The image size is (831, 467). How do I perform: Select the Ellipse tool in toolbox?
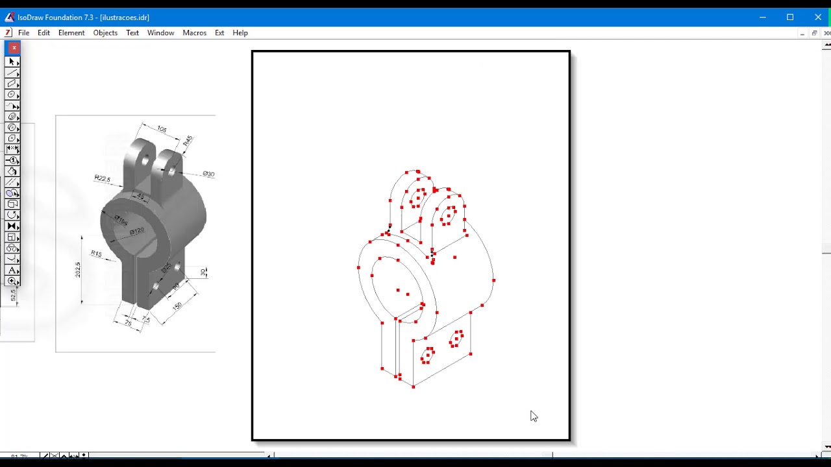point(12,95)
